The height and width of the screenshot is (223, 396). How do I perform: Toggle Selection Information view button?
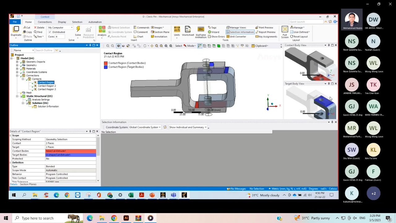point(240,32)
